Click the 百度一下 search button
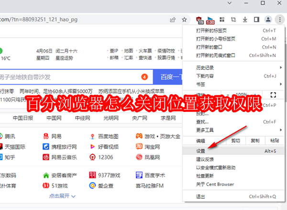This screenshot has height=210, width=287. [168, 77]
